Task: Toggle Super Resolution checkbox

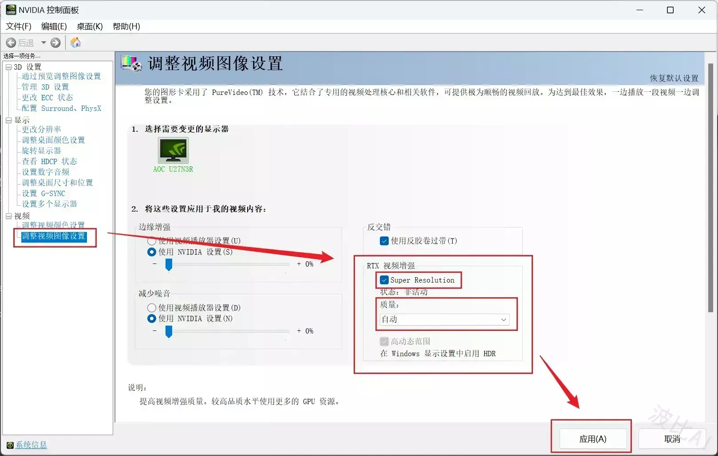Action: click(384, 280)
